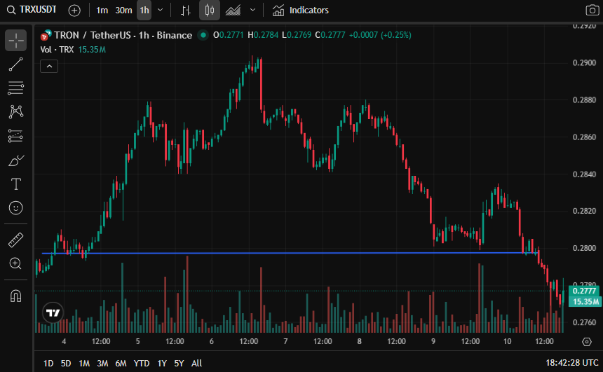Select the ruler measure tool
This screenshot has height=372, width=603.
[x=15, y=240]
